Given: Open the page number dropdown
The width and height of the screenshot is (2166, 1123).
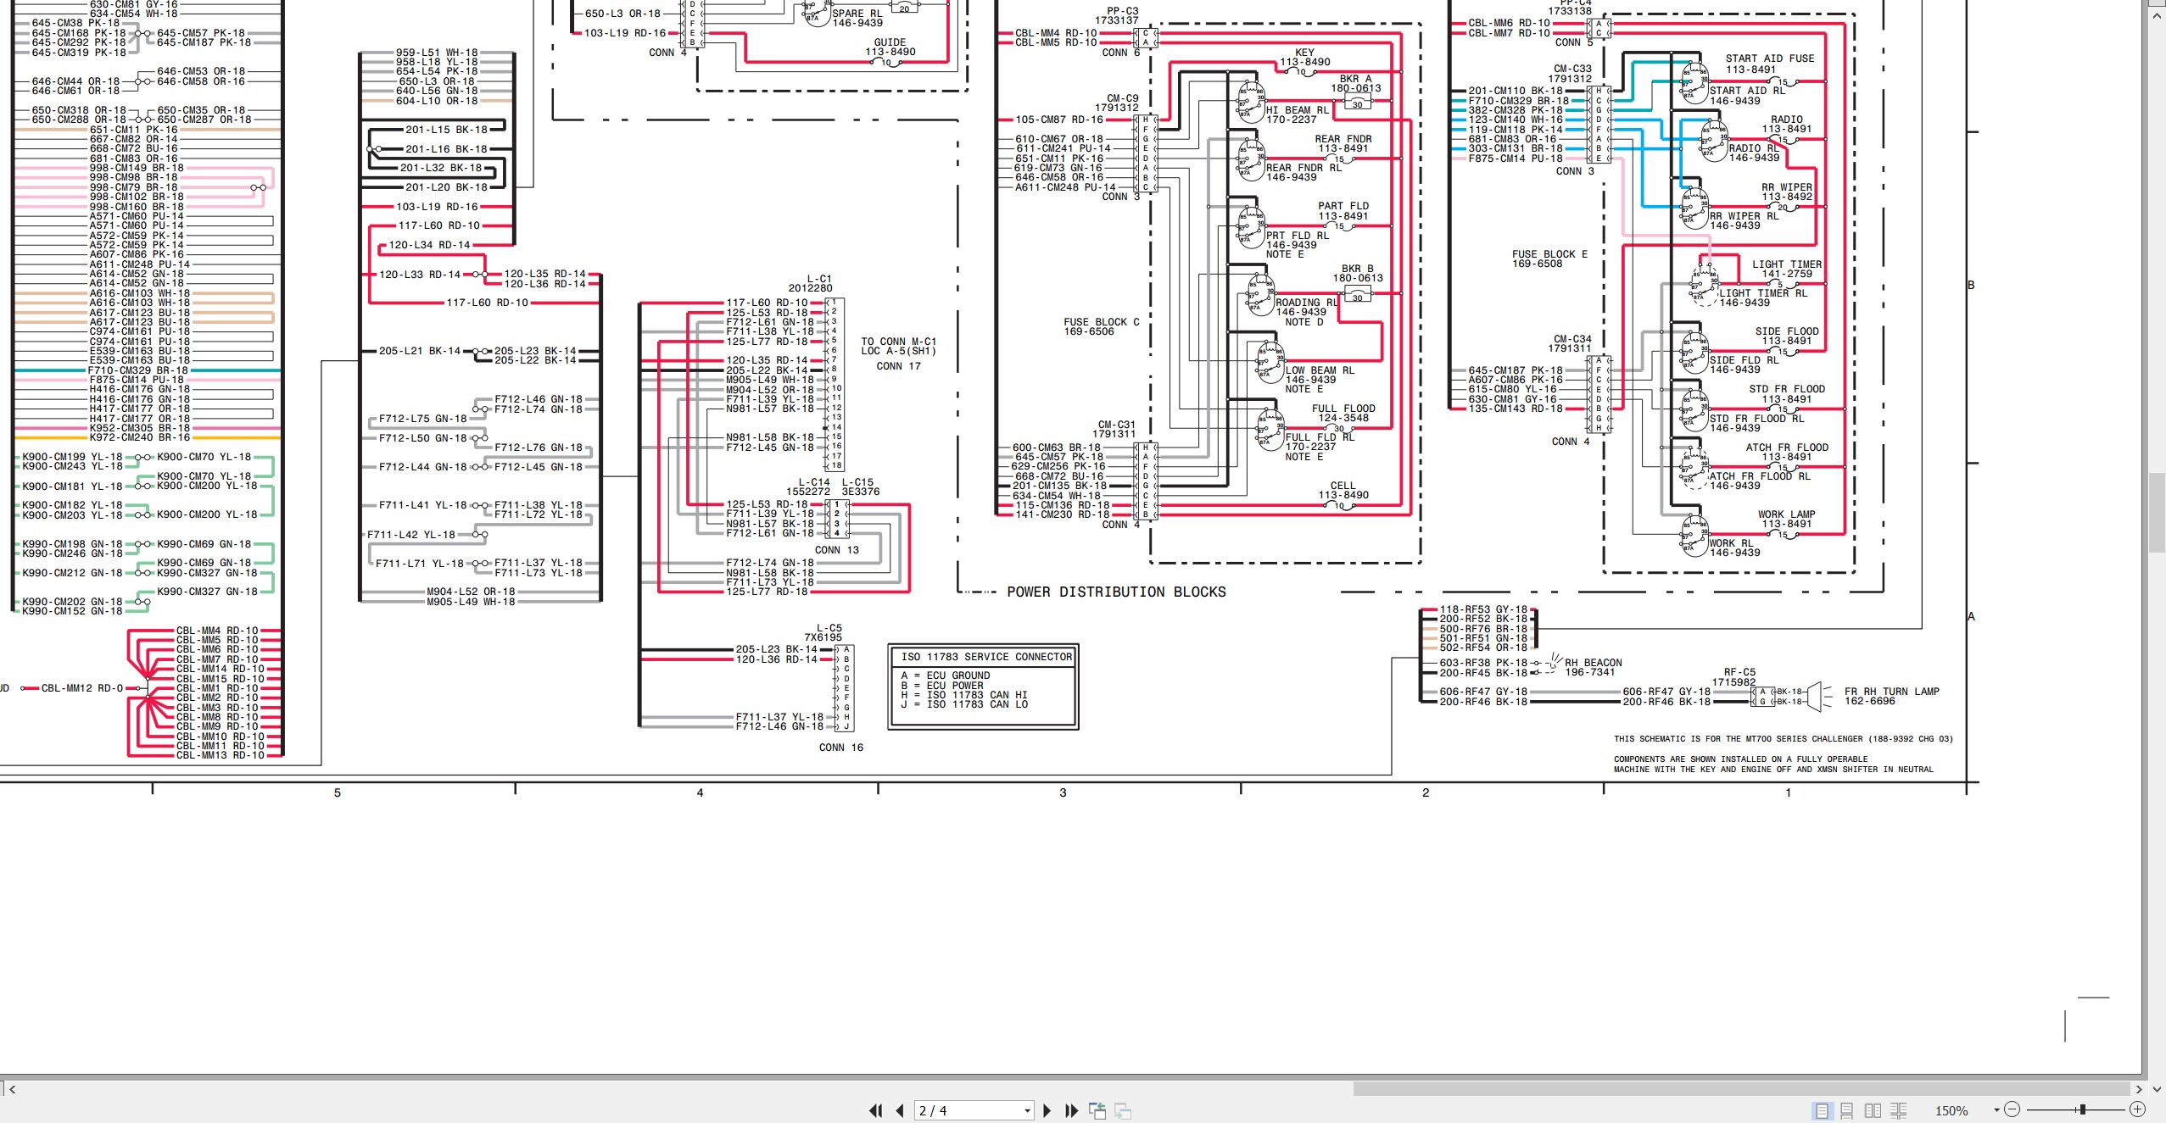Looking at the screenshot, I should pos(1027,1110).
